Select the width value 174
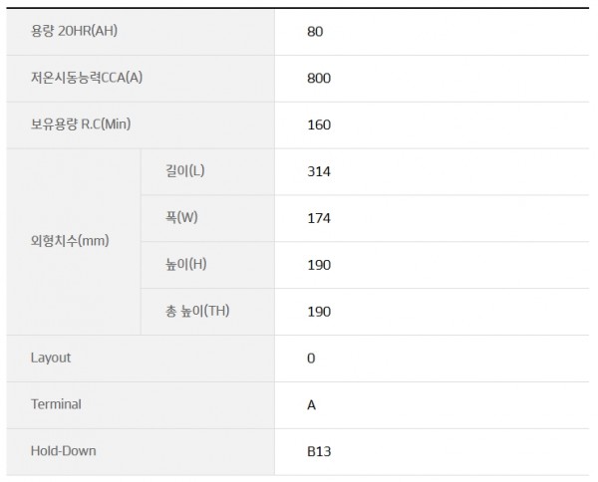Viewport: 598px width, 482px height. click(319, 218)
